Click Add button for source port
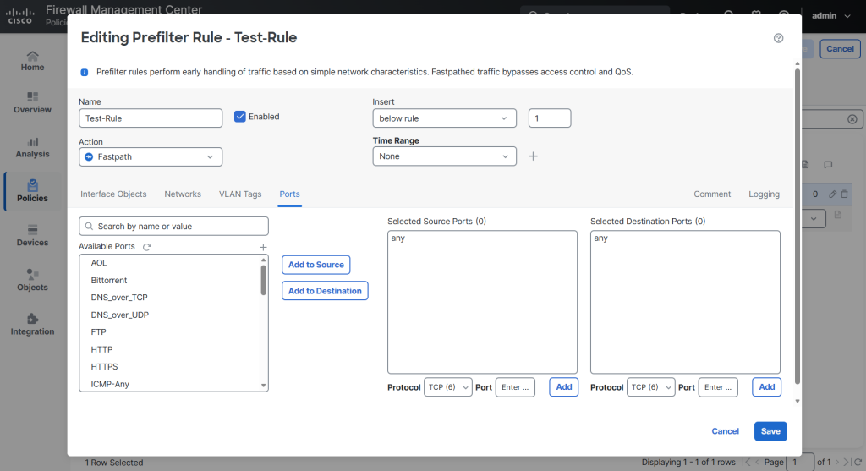The image size is (866, 471). 564,387
